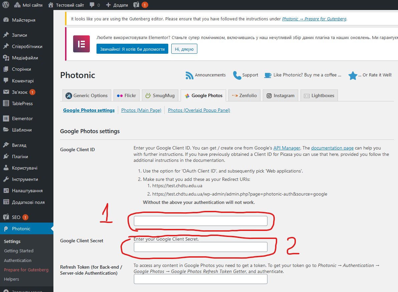Screen dimensions: 398x292
Task: Open Yoast SEO icon in admin bar
Action: [x=136, y=5]
